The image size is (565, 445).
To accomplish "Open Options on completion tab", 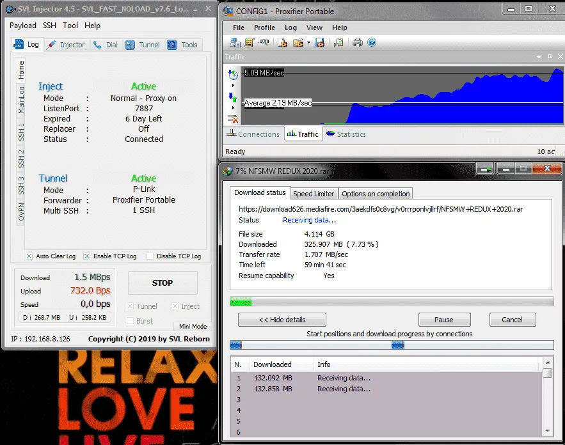I will (x=376, y=194).
